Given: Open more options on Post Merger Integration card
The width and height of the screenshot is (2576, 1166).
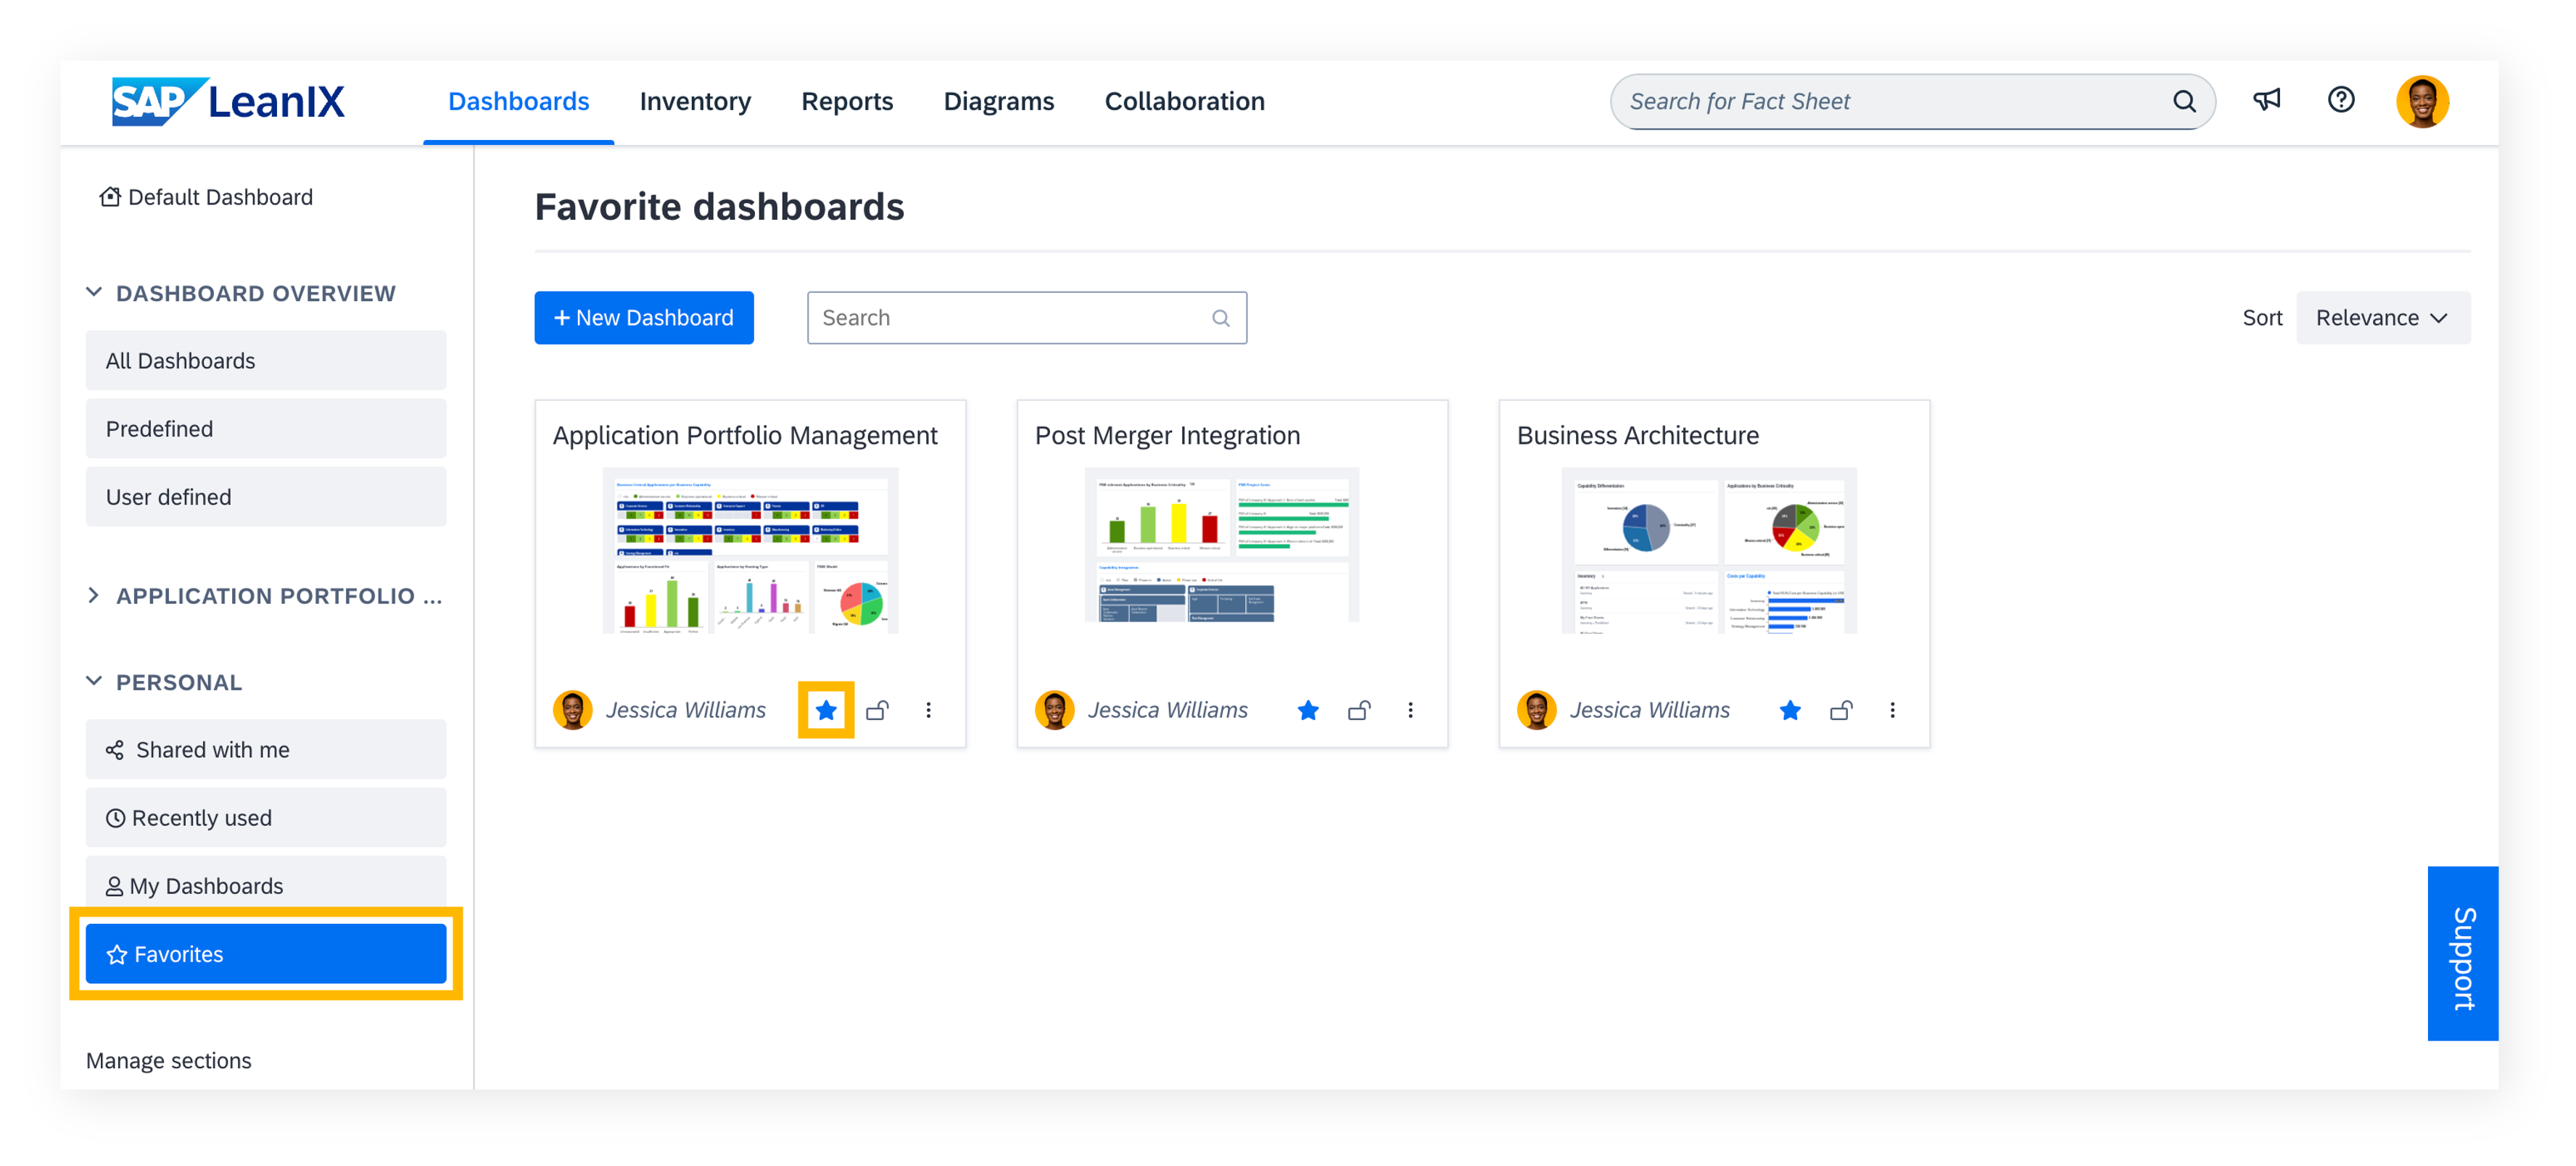Looking at the screenshot, I should (x=1410, y=710).
